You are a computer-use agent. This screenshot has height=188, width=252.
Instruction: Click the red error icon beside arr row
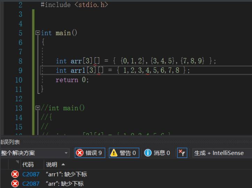pos(15,184)
